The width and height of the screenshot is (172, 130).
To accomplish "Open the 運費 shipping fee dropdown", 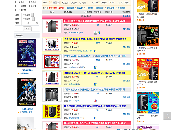I will pos(28,19).
